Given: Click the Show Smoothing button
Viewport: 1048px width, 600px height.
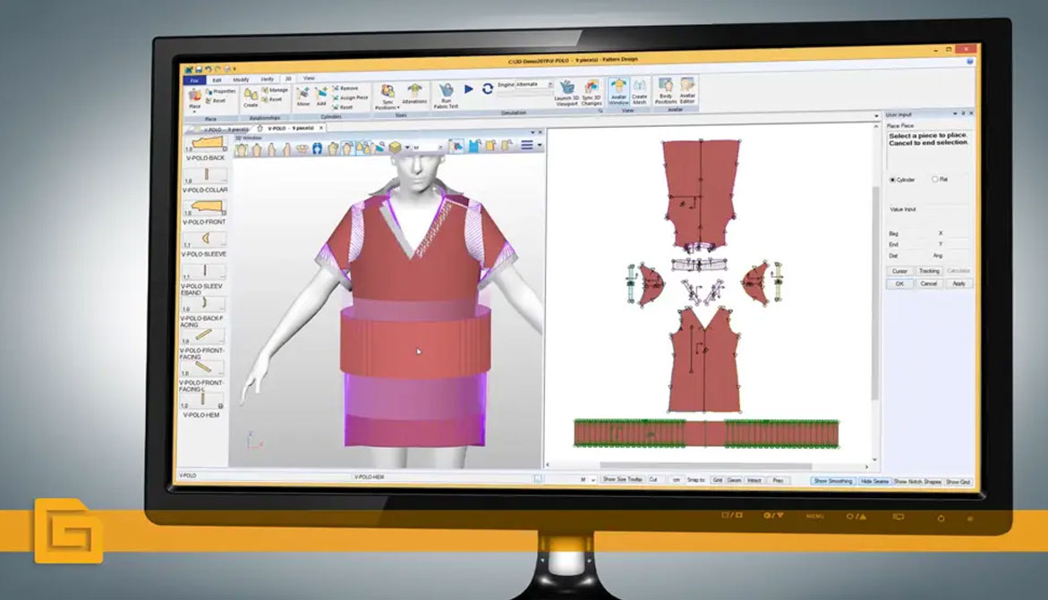Looking at the screenshot, I should point(832,481).
